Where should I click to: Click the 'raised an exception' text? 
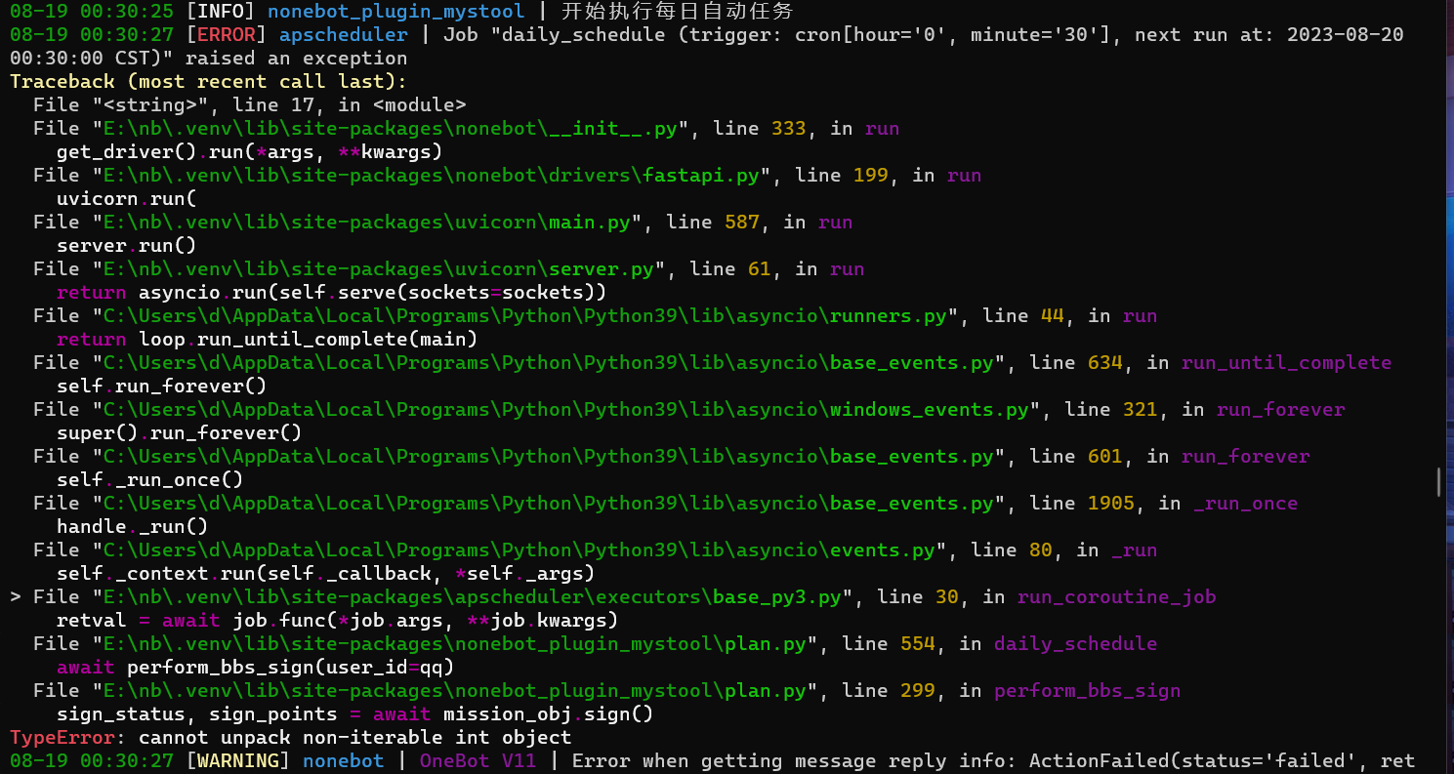(x=297, y=59)
